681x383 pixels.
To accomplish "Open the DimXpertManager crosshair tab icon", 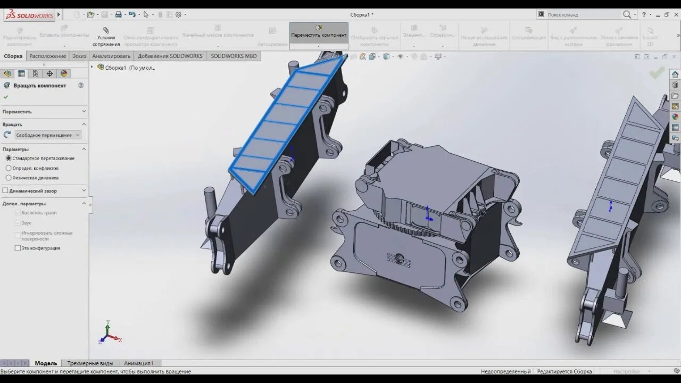I will point(49,73).
